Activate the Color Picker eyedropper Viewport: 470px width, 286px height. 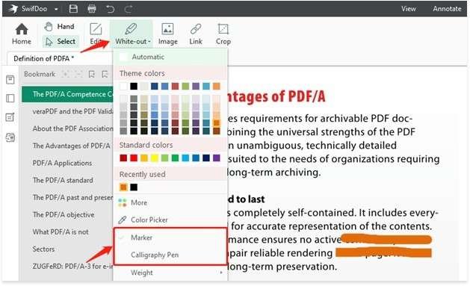[143, 220]
